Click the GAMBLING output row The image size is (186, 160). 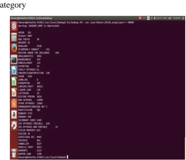click(28, 80)
